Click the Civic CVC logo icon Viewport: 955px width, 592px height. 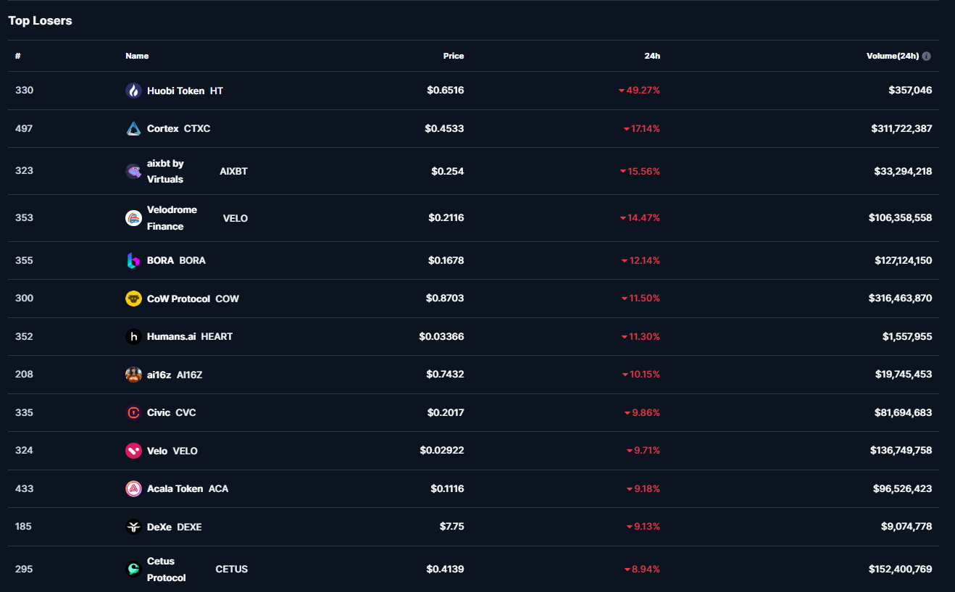tap(133, 413)
